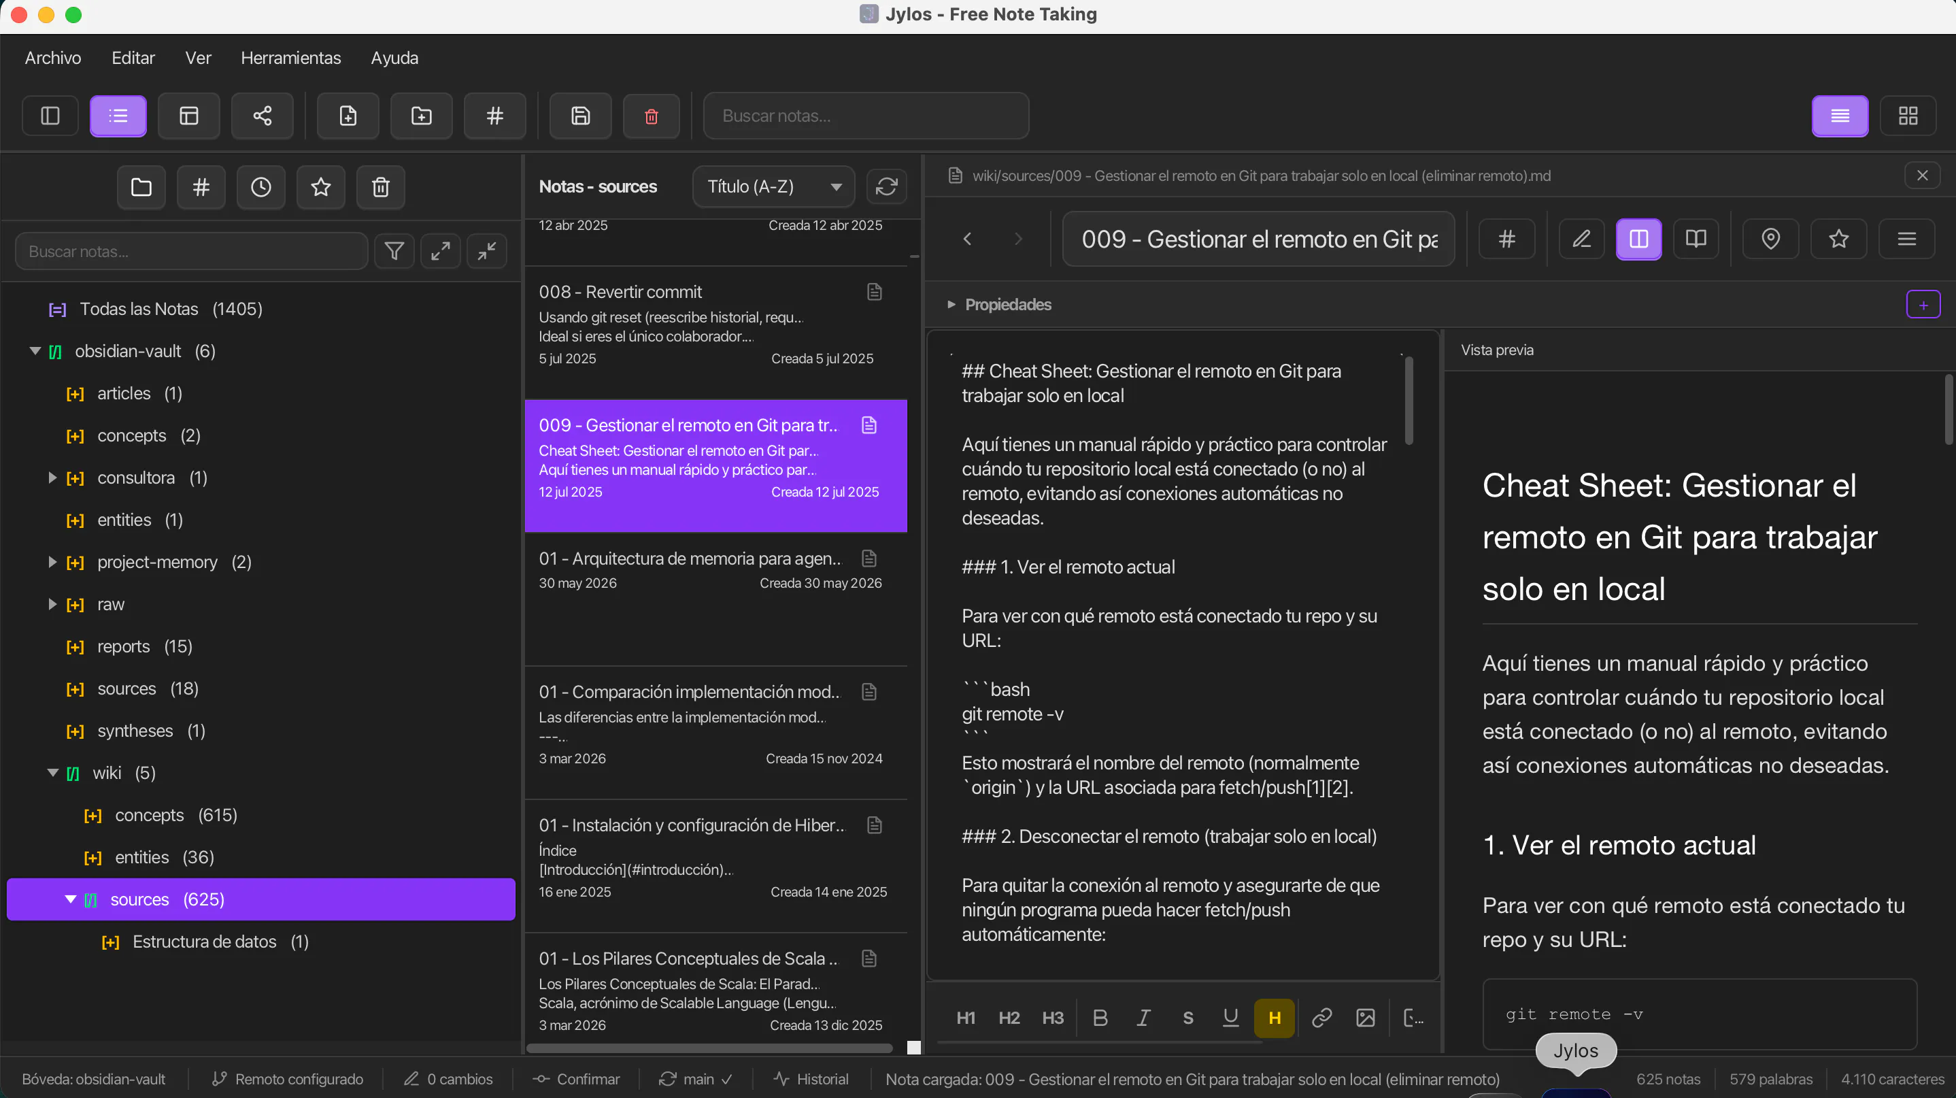Click the note title field
Screen dimensions: 1956x1098
(x=1259, y=239)
